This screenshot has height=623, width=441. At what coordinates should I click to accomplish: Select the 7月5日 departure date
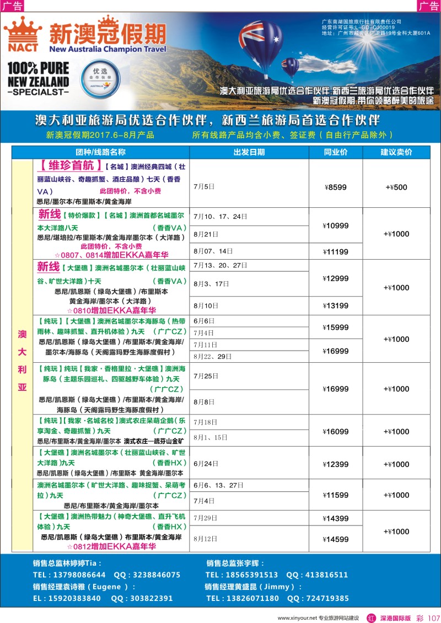coord(204,186)
